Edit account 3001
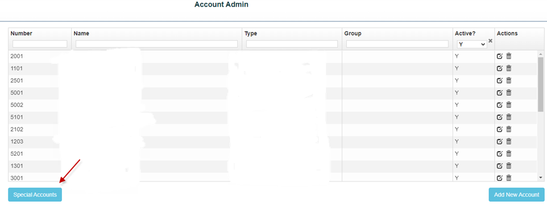 [499, 178]
